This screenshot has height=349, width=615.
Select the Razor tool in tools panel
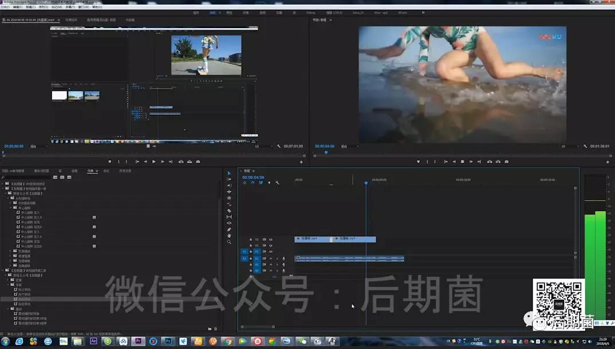click(x=229, y=211)
